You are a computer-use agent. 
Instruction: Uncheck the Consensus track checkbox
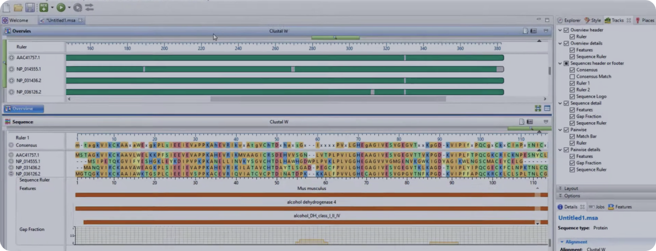coord(572,70)
